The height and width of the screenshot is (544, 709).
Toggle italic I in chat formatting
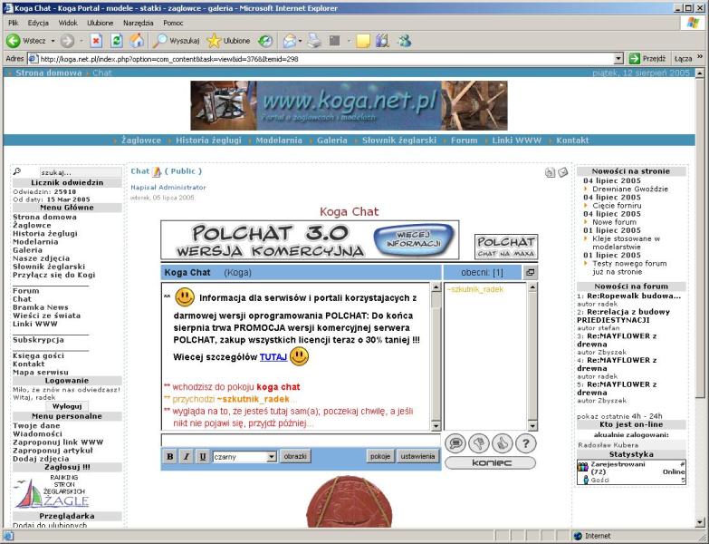pyautogui.click(x=187, y=456)
